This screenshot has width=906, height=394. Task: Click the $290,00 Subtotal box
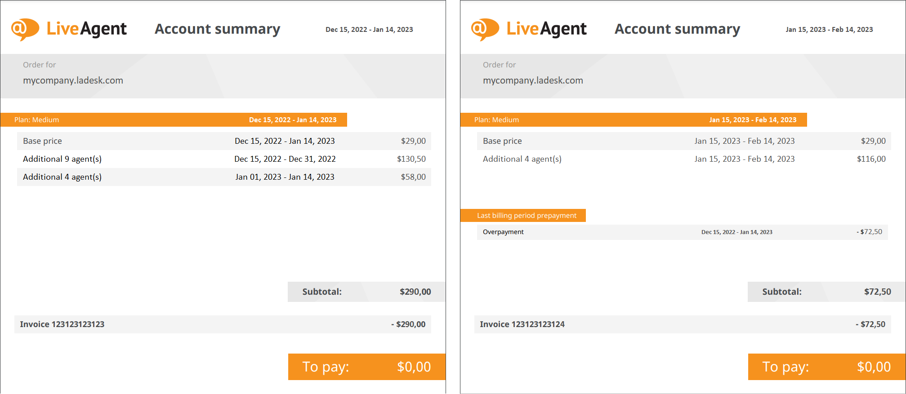(366, 292)
